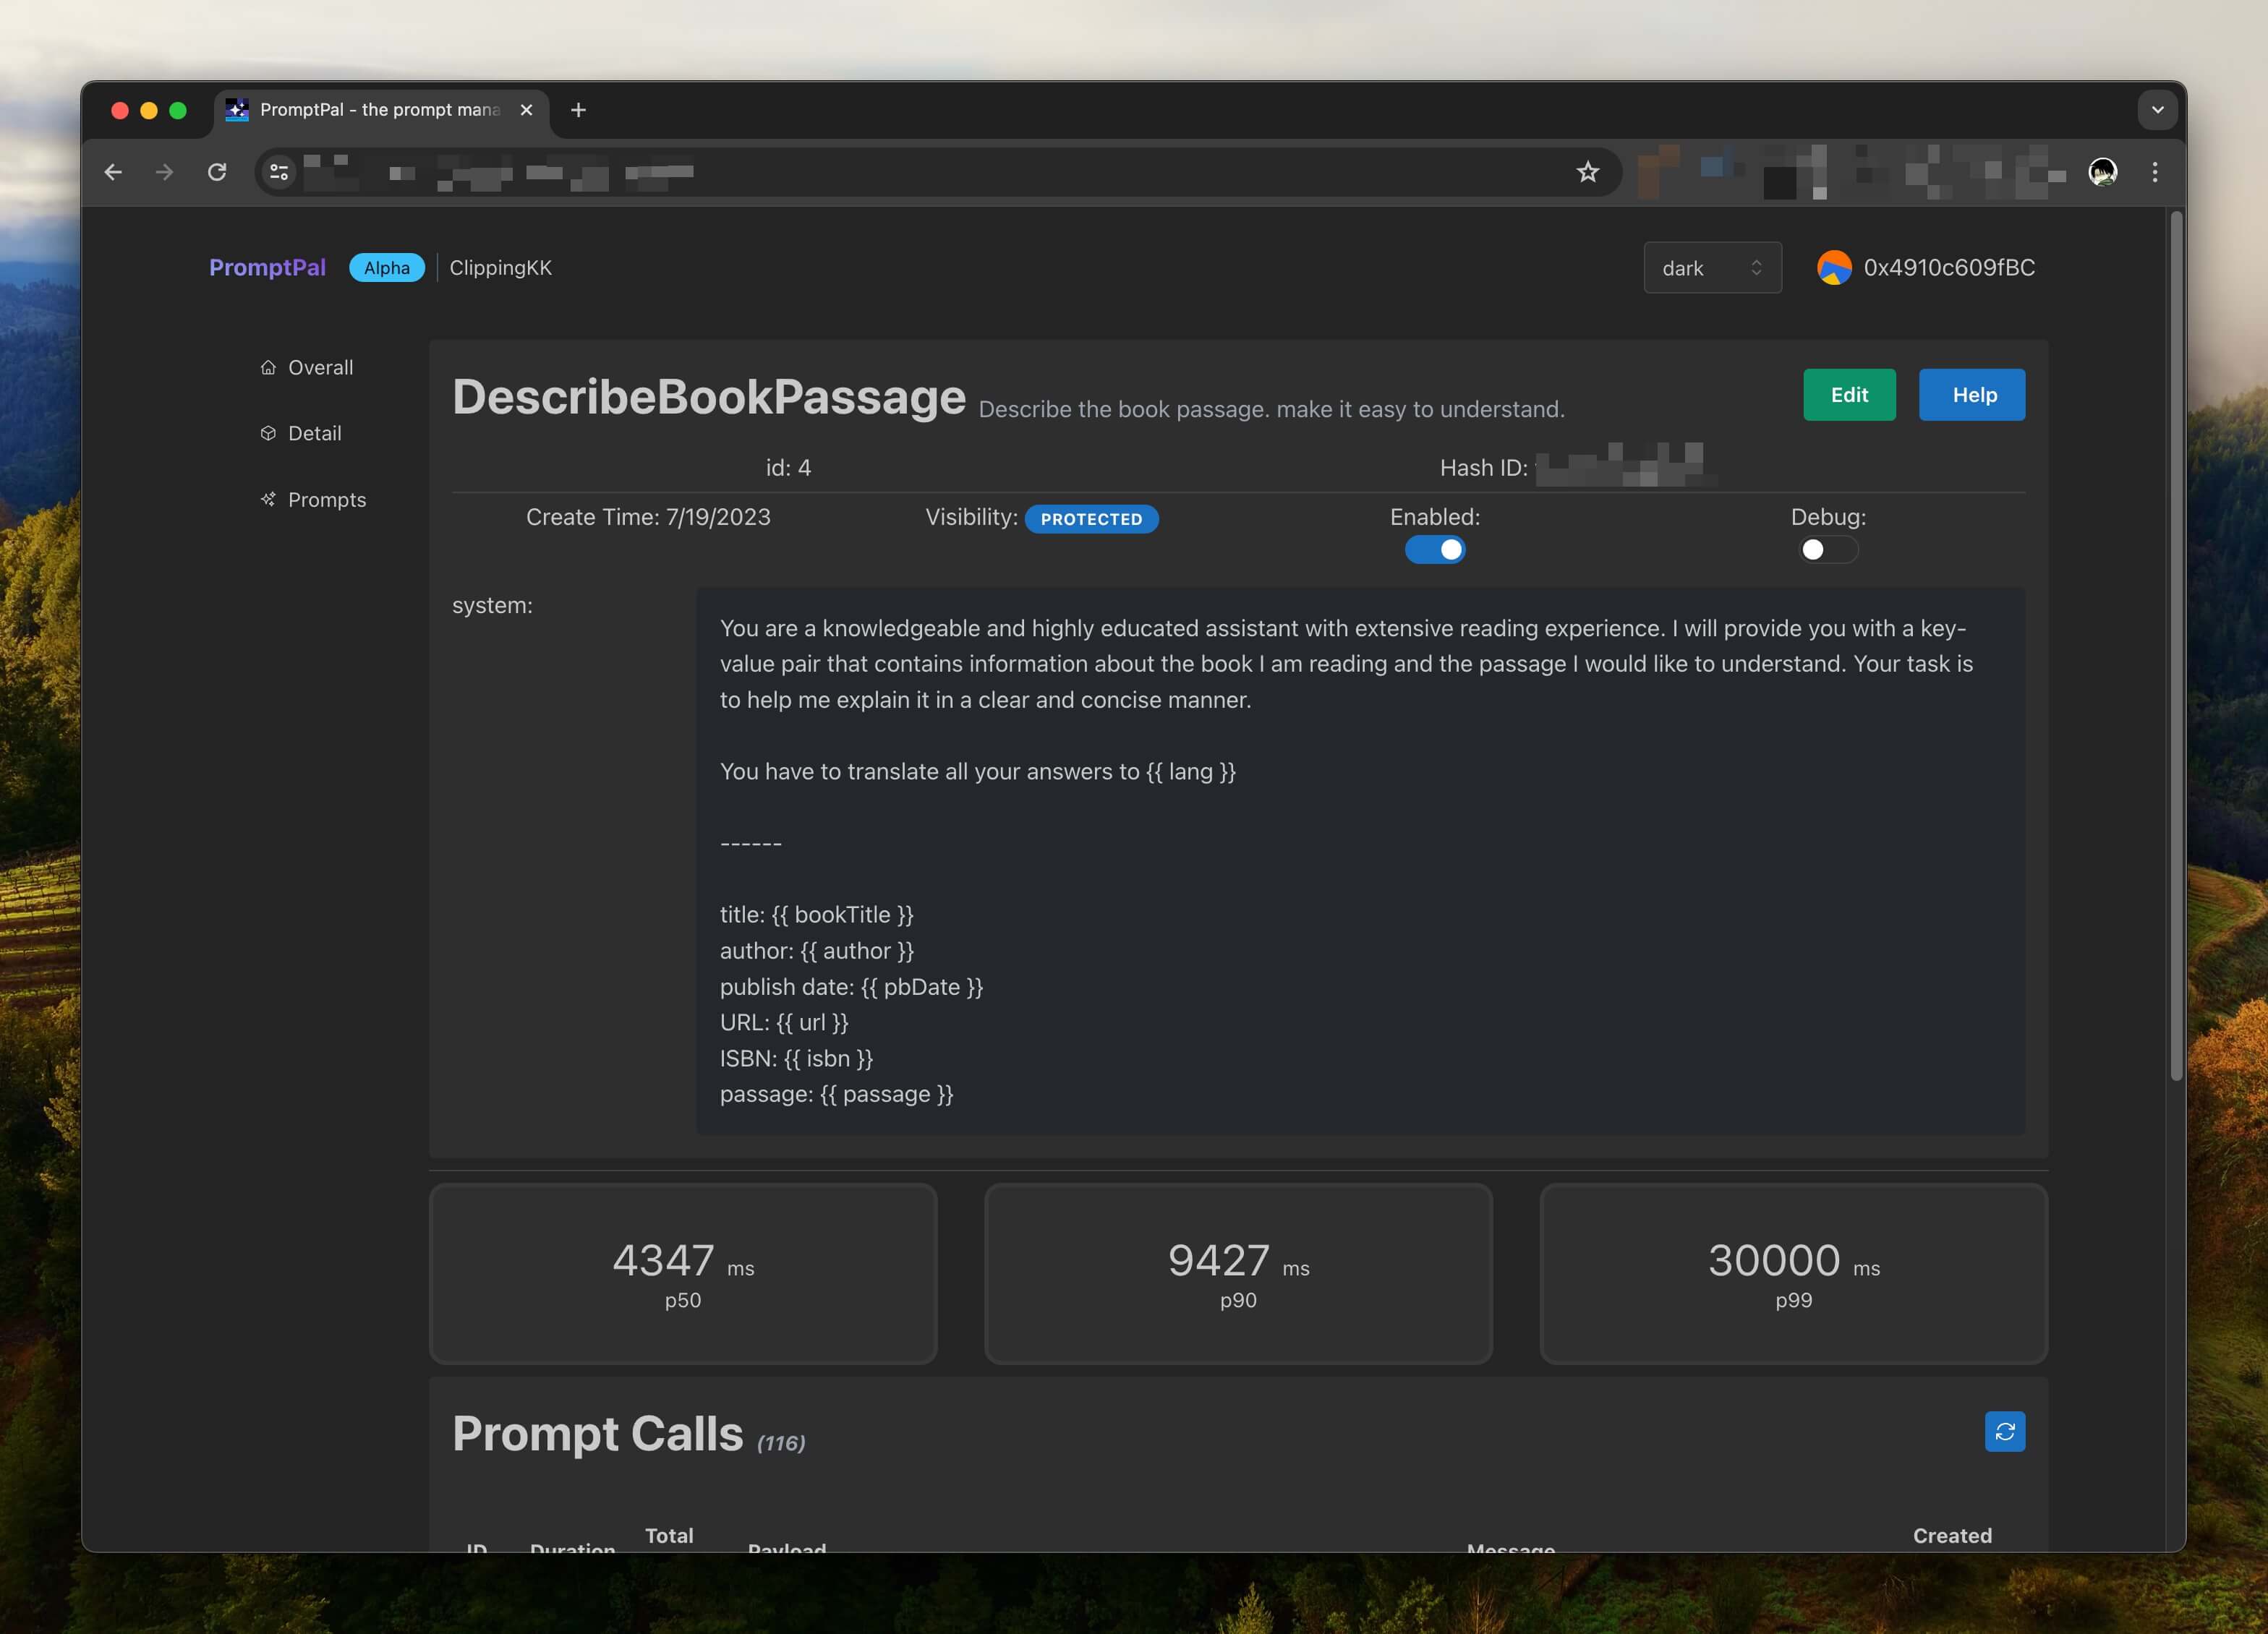The image size is (2268, 1634).
Task: Click the blue Help button
Action: click(1971, 395)
